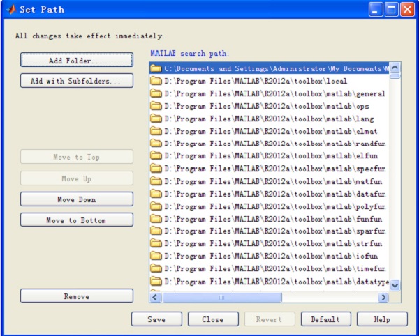Select path text ending in toolbox\local

tap(256, 81)
